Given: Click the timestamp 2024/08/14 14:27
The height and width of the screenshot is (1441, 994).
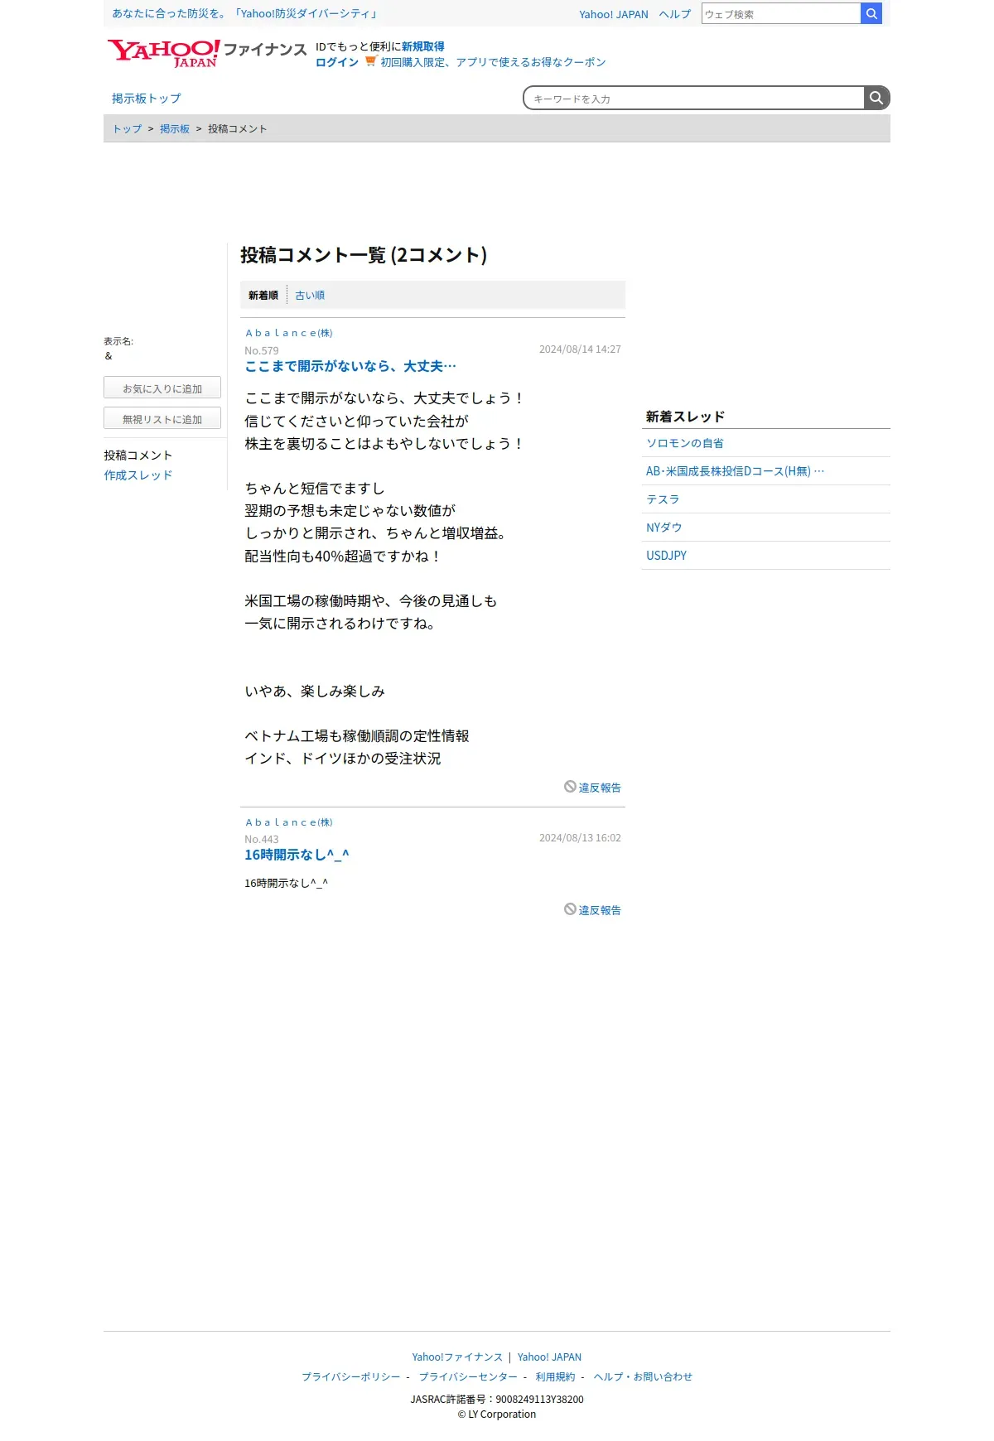Looking at the screenshot, I should [580, 349].
